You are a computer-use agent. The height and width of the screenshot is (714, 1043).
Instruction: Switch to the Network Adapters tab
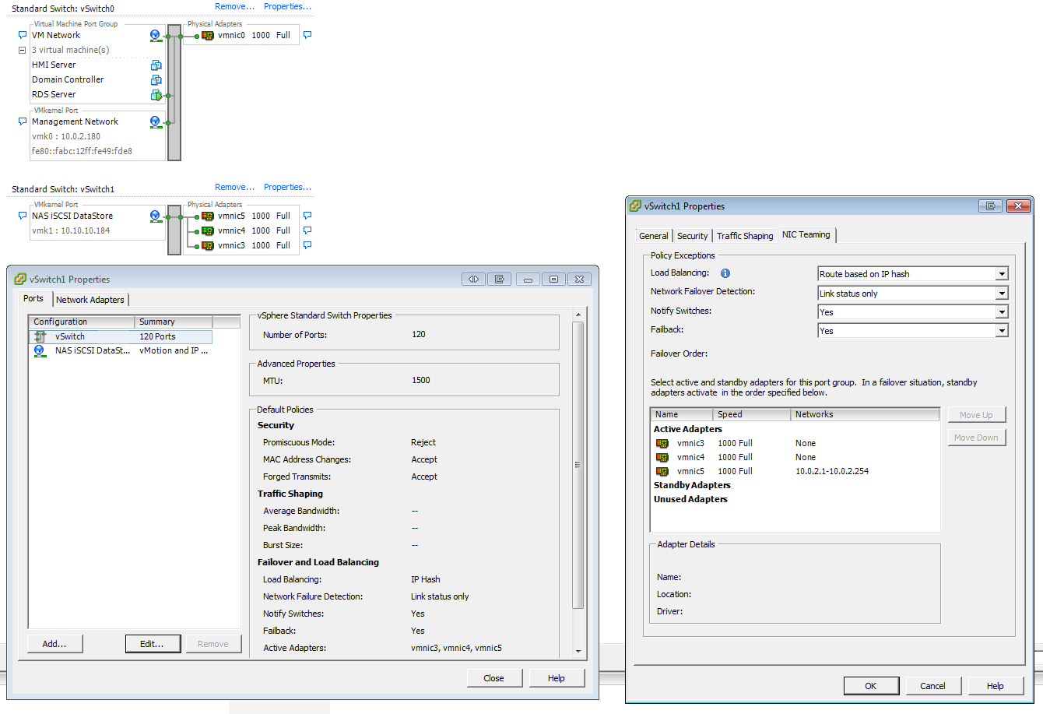pos(90,300)
